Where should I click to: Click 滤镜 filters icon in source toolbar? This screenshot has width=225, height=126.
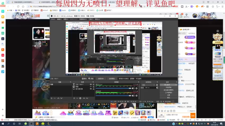pos(91,79)
